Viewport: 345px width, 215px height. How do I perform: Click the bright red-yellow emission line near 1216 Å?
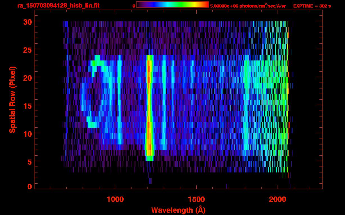tap(149, 108)
